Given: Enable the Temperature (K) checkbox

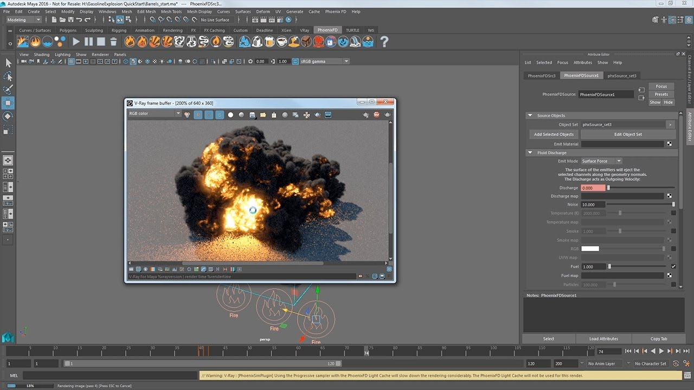Looking at the screenshot, I should coord(673,213).
